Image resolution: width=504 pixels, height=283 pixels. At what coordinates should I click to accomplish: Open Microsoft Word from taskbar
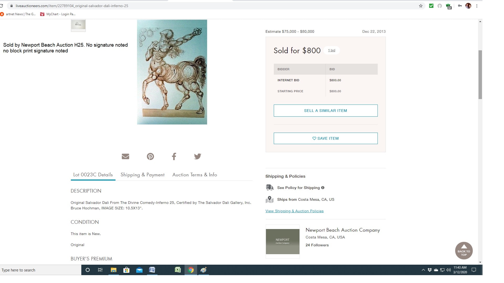pyautogui.click(x=152, y=270)
